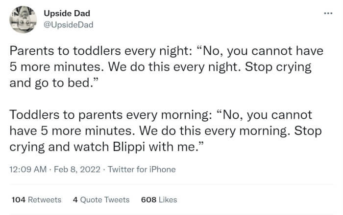View the 104 Retweets list
This screenshot has width=343, height=215.
[x=36, y=199]
